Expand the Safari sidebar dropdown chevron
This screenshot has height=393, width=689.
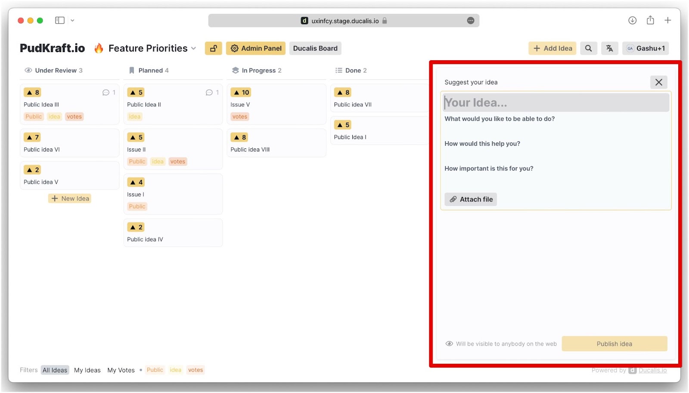[72, 20]
